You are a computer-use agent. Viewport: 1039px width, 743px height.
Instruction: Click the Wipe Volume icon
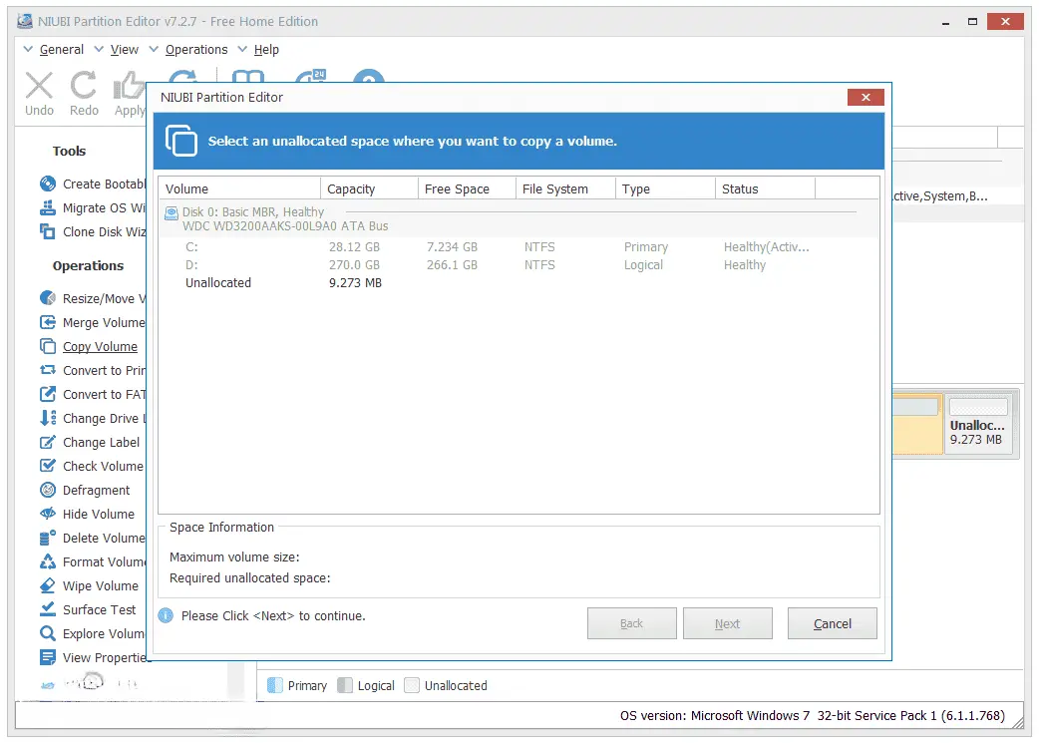pyautogui.click(x=48, y=585)
